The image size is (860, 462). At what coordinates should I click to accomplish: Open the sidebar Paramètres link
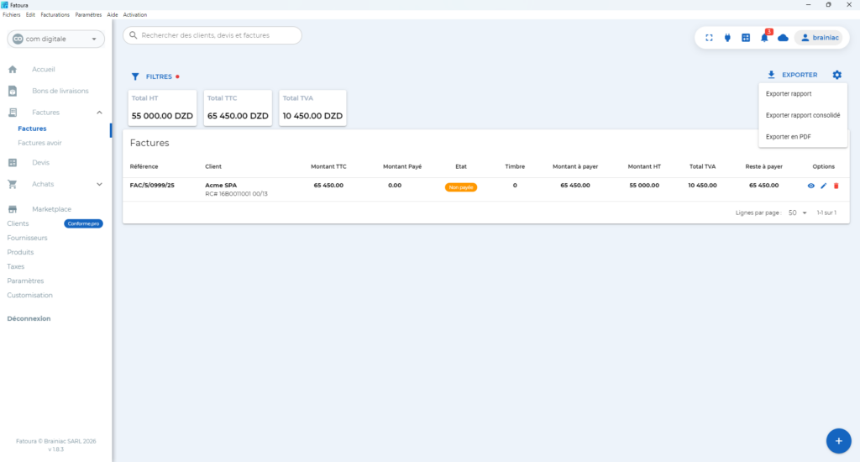coord(25,281)
